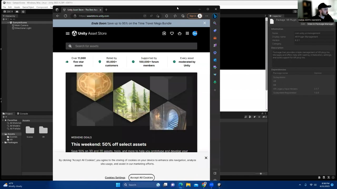Image resolution: width=337 pixels, height=189 pixels.
Task: Go back in Edge browser
Action: [58, 16]
